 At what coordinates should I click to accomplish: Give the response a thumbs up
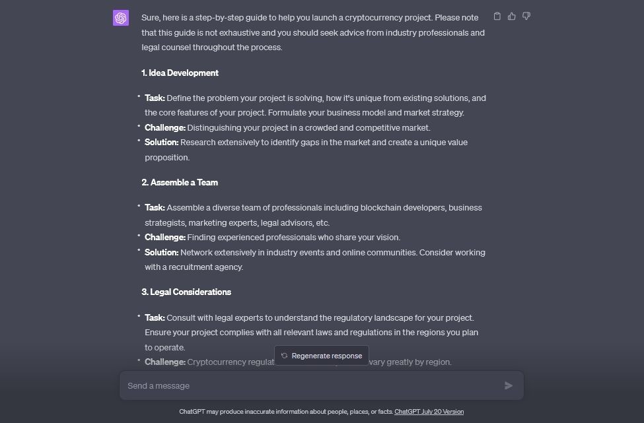[x=511, y=16]
